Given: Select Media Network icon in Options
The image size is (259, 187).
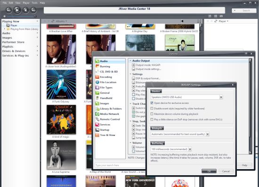Looking at the screenshot, I should 97,114.
